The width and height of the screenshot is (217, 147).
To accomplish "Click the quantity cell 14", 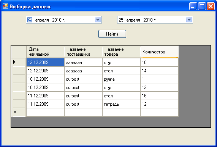I will (x=160, y=71).
